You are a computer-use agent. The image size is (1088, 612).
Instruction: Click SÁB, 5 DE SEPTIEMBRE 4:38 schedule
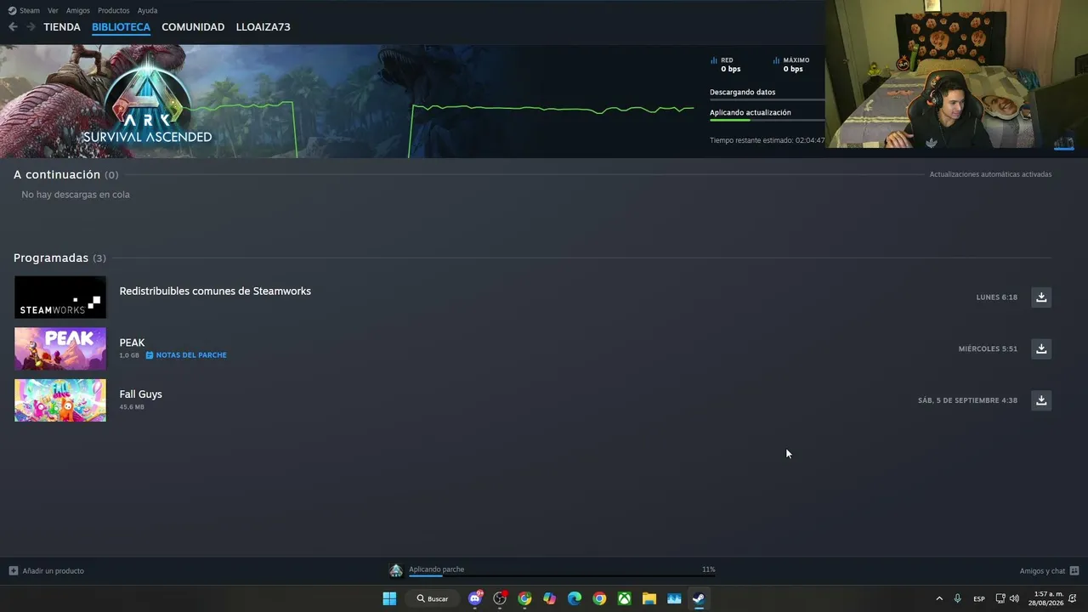[x=967, y=400]
